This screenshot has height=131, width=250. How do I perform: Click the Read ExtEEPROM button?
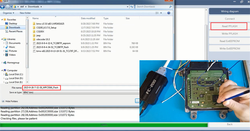click(230, 41)
